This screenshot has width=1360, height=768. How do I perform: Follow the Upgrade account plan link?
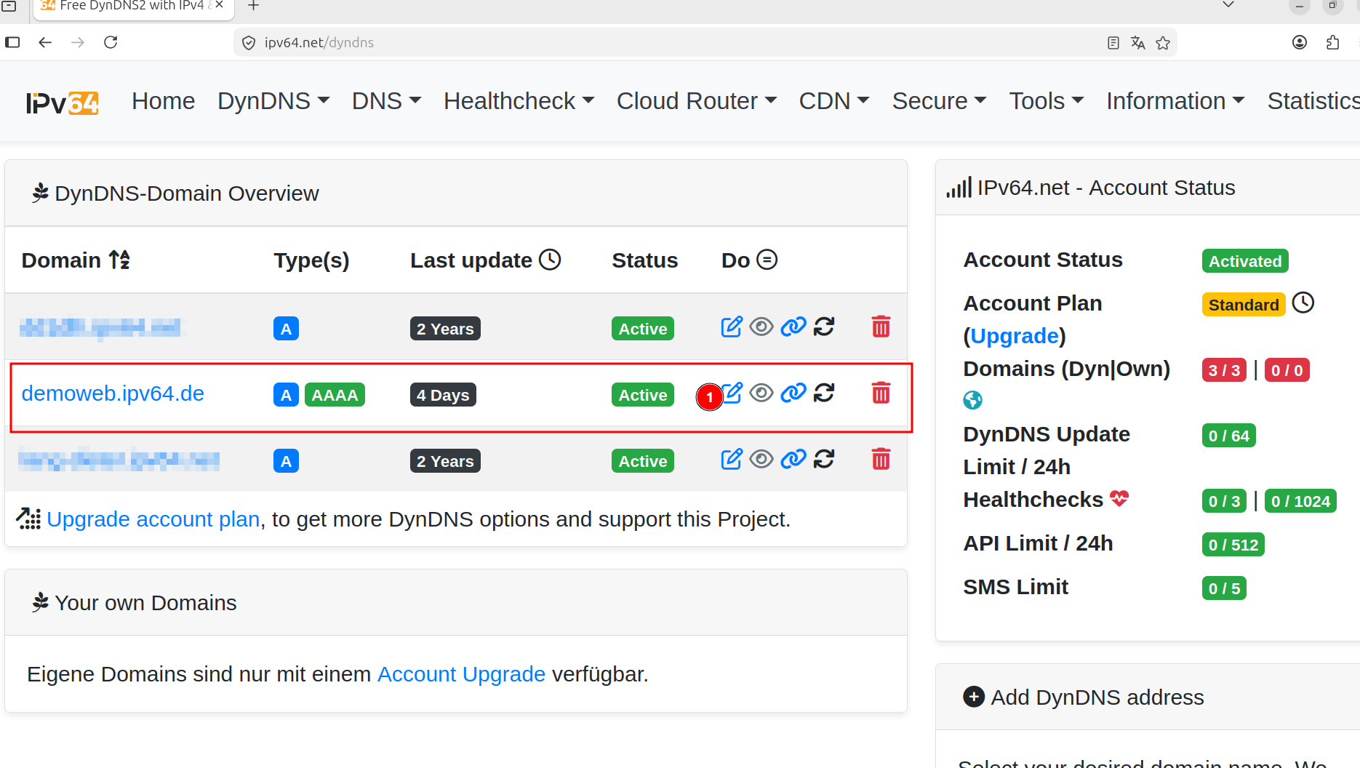point(153,519)
